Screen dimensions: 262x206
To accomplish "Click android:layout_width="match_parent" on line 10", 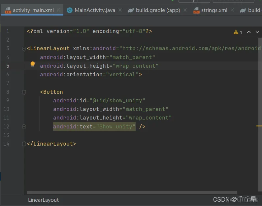I will (111, 109).
